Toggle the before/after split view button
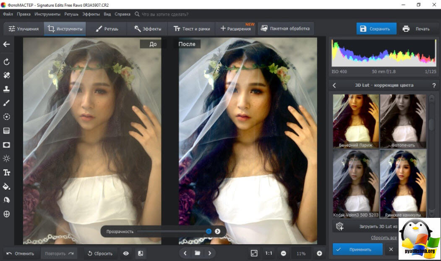 click(x=141, y=253)
